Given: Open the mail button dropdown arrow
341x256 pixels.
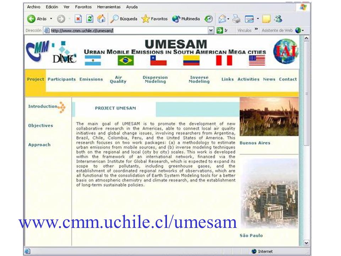Looking at the screenshot, I should pos(228,19).
